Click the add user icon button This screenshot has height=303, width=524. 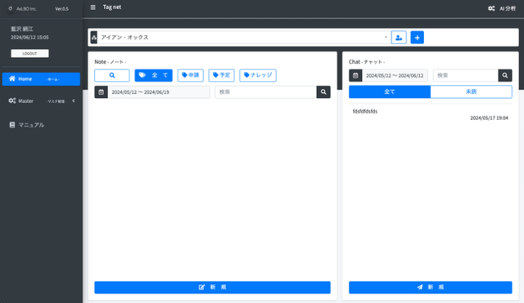coord(399,38)
